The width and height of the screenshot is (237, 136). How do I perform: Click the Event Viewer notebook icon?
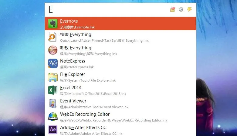(x=52, y=103)
